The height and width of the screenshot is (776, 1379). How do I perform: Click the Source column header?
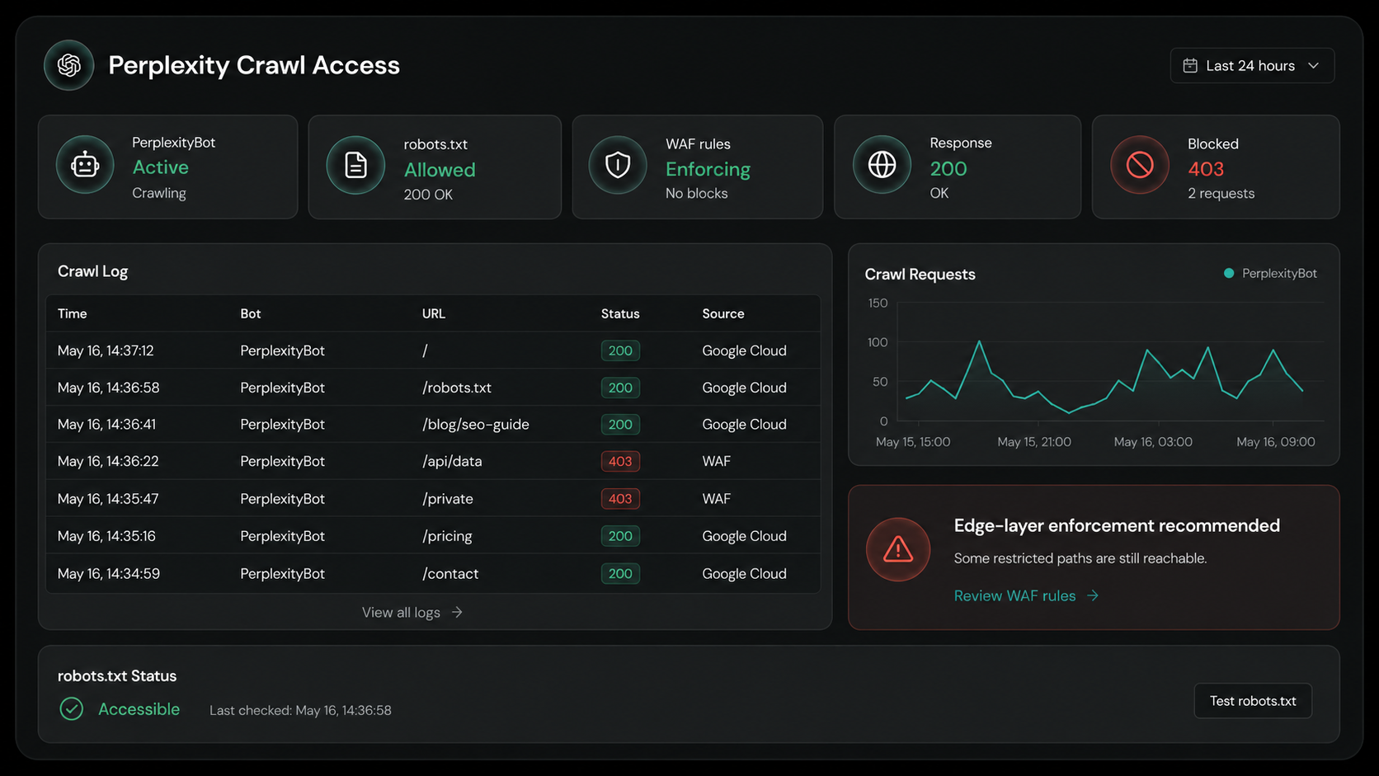coord(723,313)
